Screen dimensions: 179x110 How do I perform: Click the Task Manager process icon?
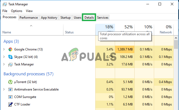[10, 64]
